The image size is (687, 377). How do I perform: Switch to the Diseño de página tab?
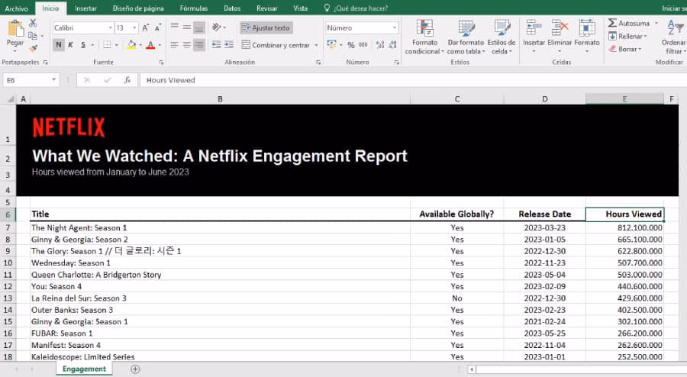(138, 8)
